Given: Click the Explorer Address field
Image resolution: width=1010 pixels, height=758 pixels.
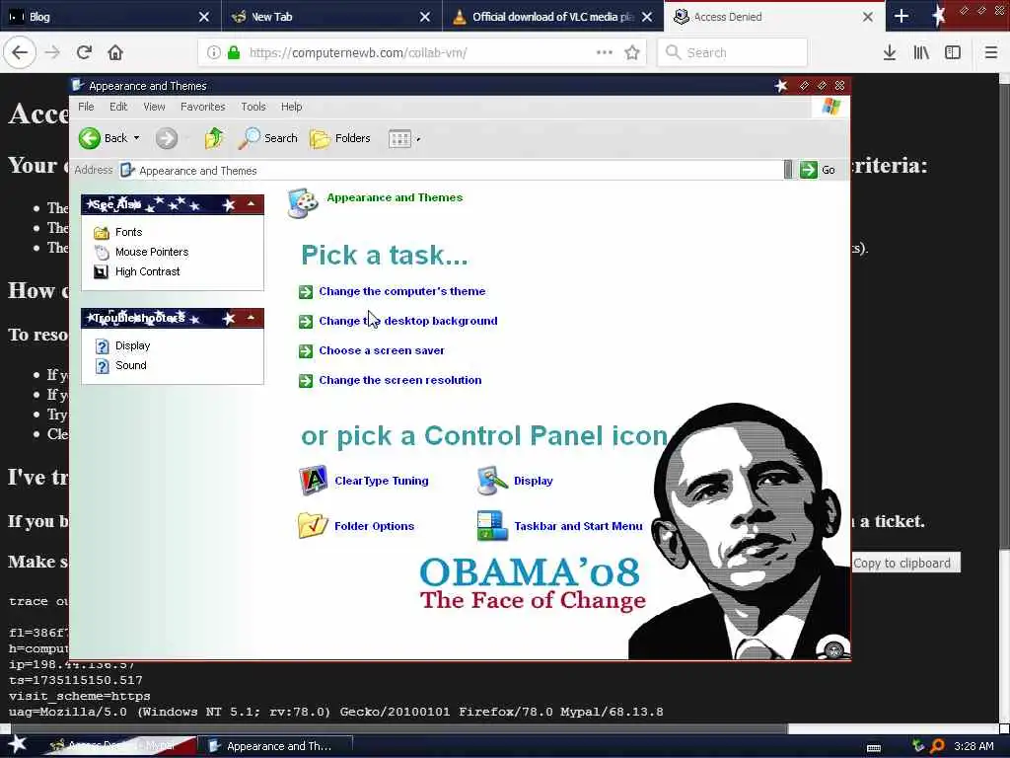Looking at the screenshot, I should (451, 170).
